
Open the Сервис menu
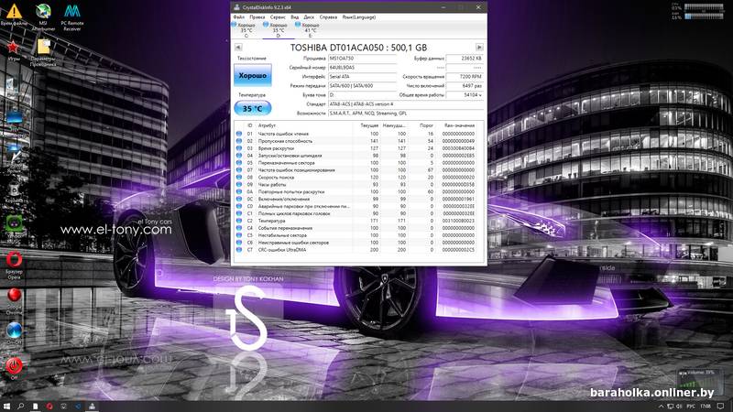(278, 16)
